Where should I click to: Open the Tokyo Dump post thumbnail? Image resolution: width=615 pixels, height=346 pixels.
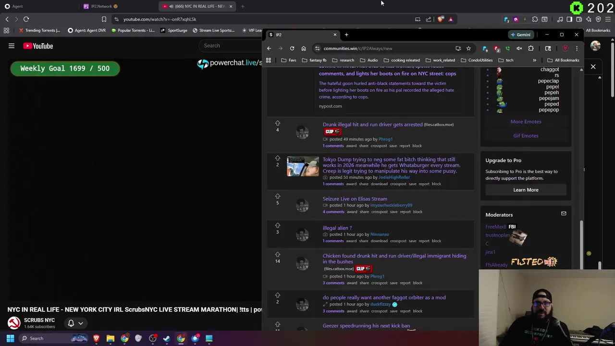[303, 166]
